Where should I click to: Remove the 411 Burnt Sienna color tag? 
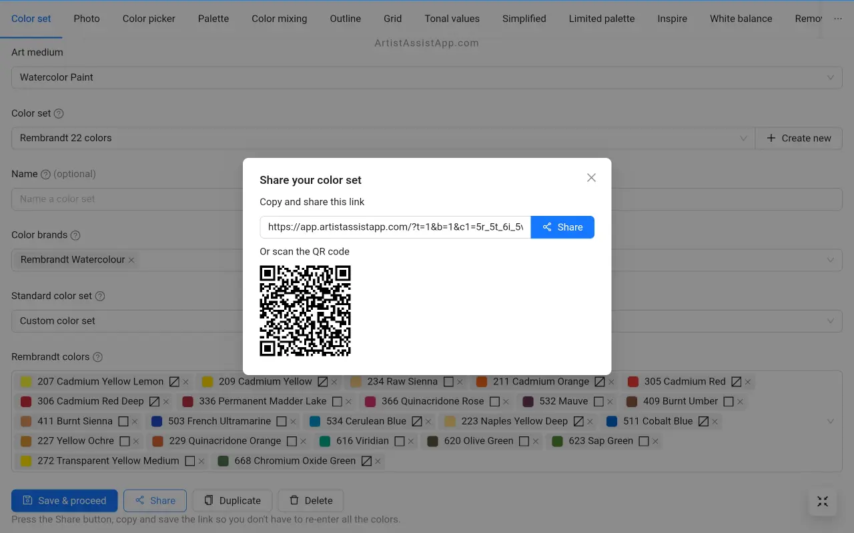click(x=135, y=422)
